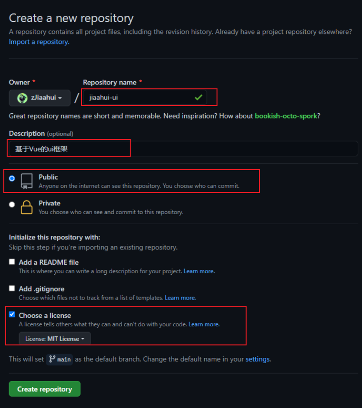Viewport: 362px width, 408px height.
Task: Check the Add .gitignore checkbox
Action: coord(12,288)
